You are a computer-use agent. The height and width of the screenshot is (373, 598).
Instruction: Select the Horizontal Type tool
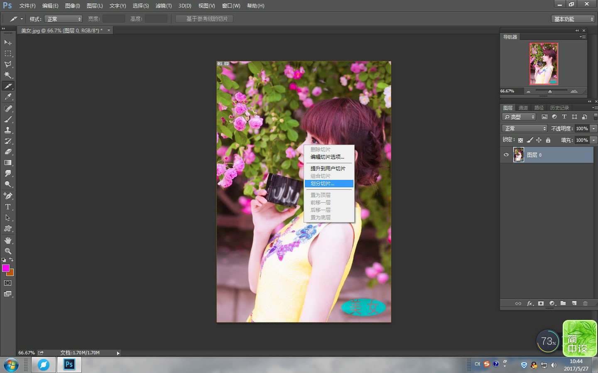pos(8,206)
